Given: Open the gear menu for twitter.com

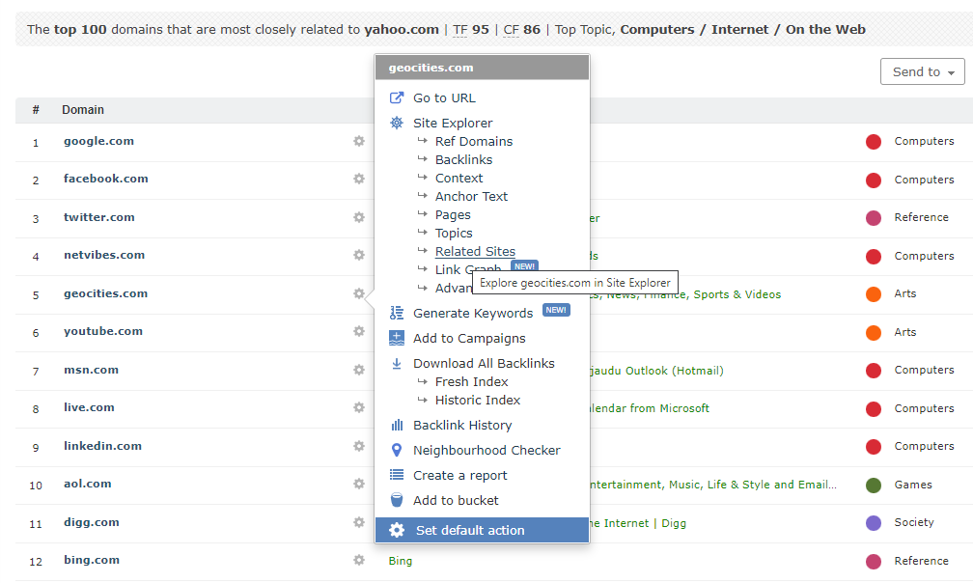Looking at the screenshot, I should click(359, 217).
